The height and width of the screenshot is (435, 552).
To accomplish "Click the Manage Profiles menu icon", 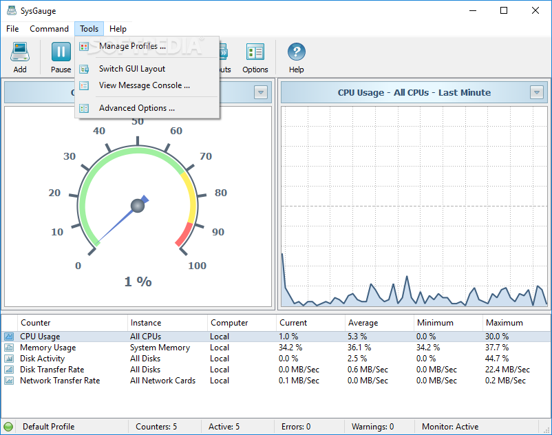I will pyautogui.click(x=84, y=46).
